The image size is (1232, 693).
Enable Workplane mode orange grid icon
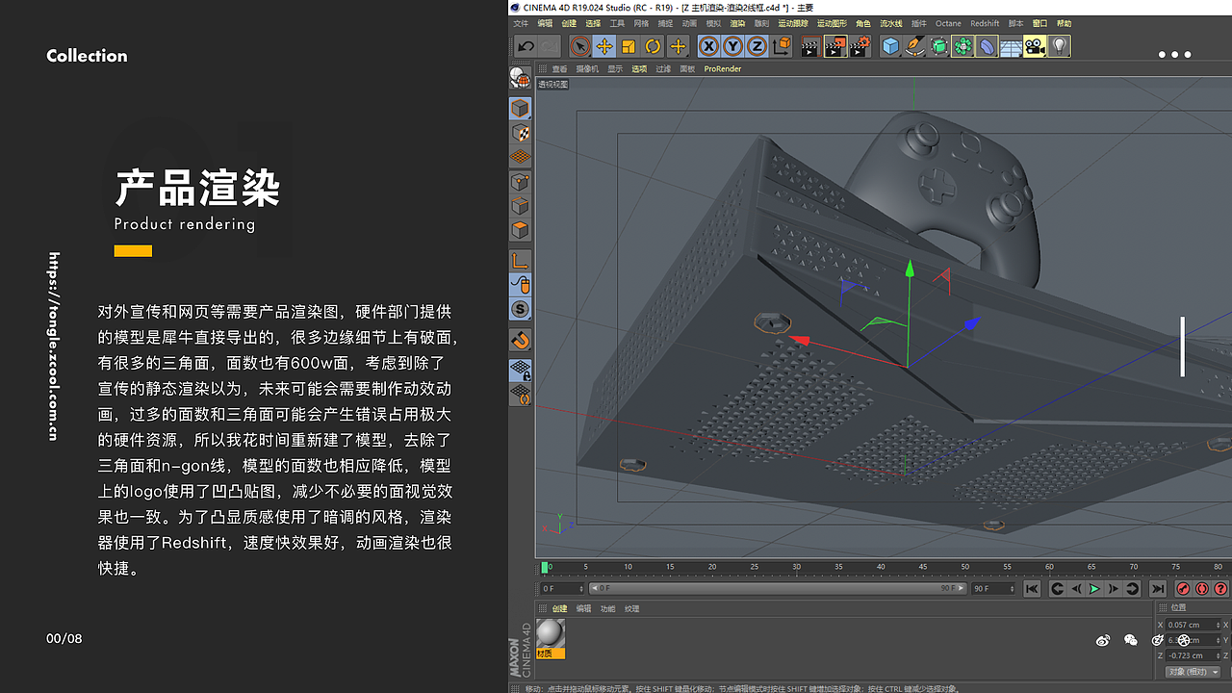pyautogui.click(x=520, y=156)
